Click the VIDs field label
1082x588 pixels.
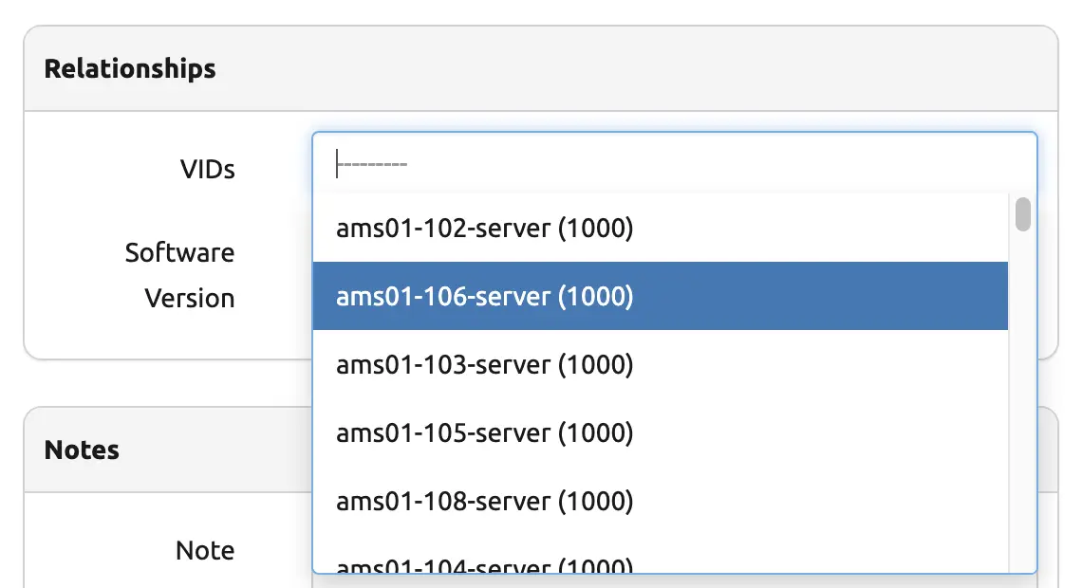point(207,170)
